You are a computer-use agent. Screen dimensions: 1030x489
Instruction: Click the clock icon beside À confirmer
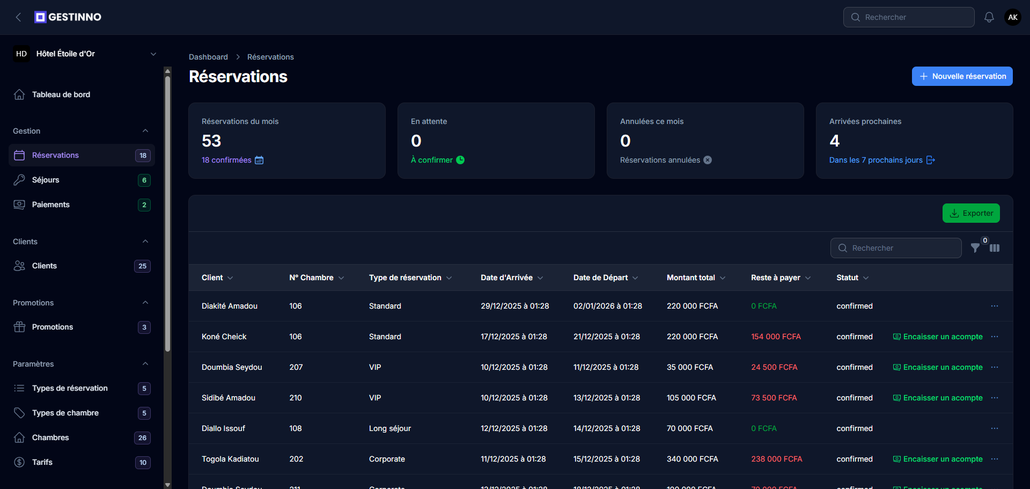[x=460, y=160]
